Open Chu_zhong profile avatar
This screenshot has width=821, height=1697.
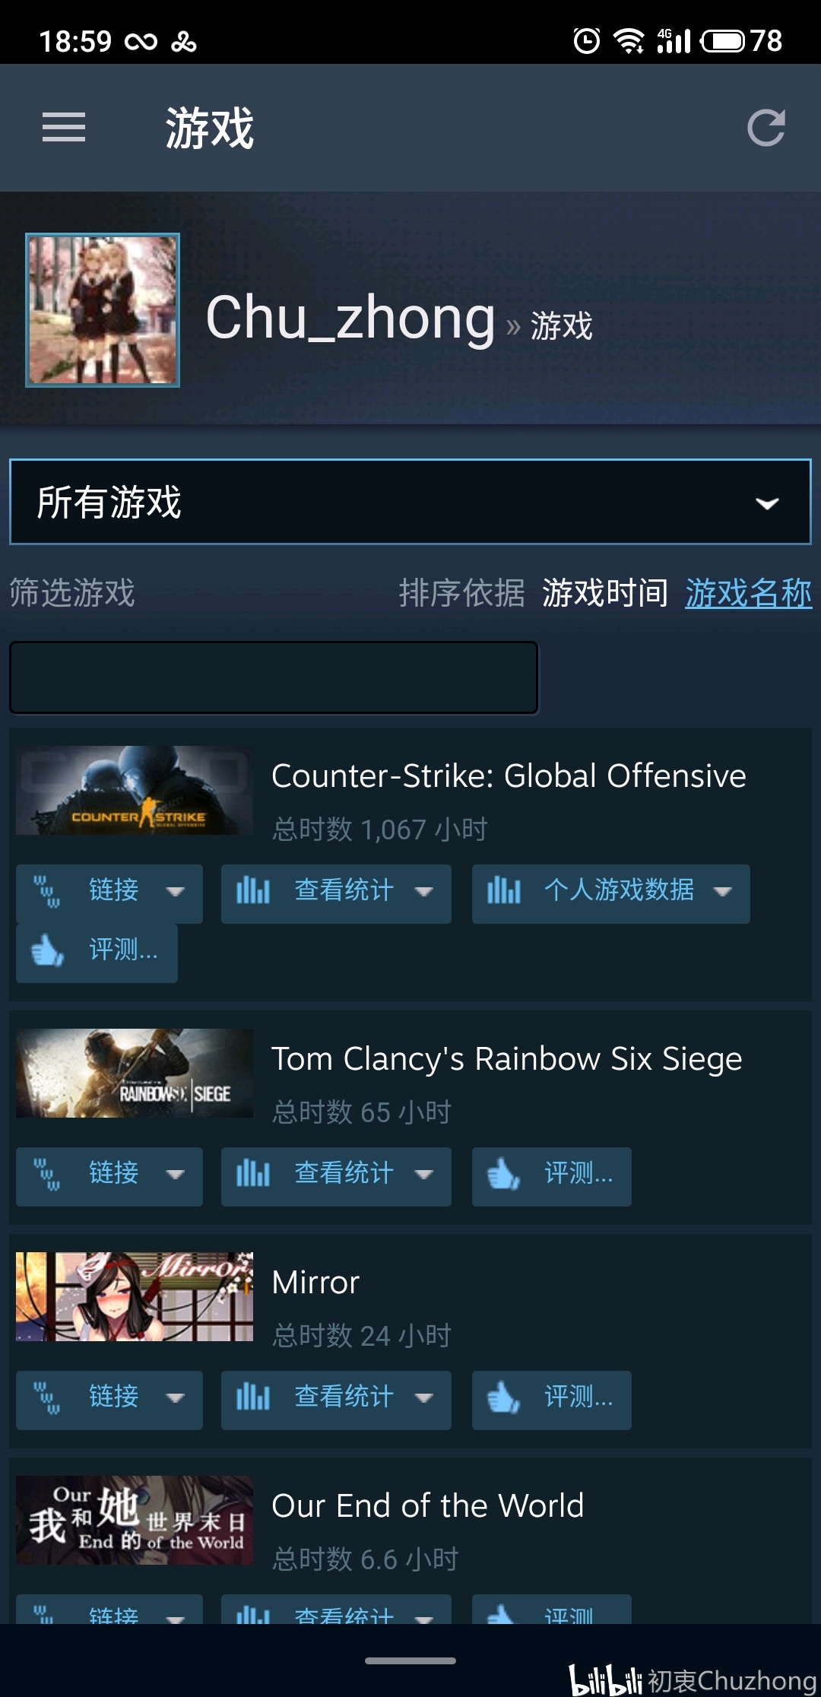(x=103, y=310)
